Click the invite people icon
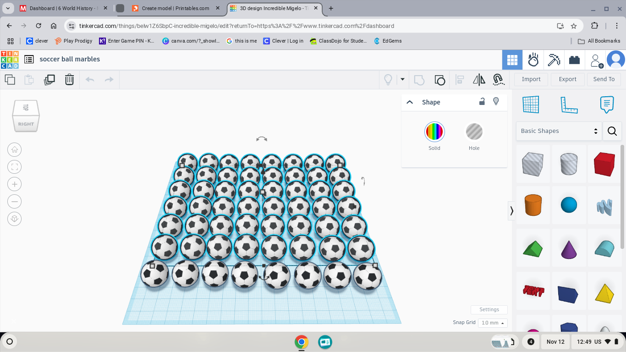This screenshot has height=352, width=626. pos(597,60)
